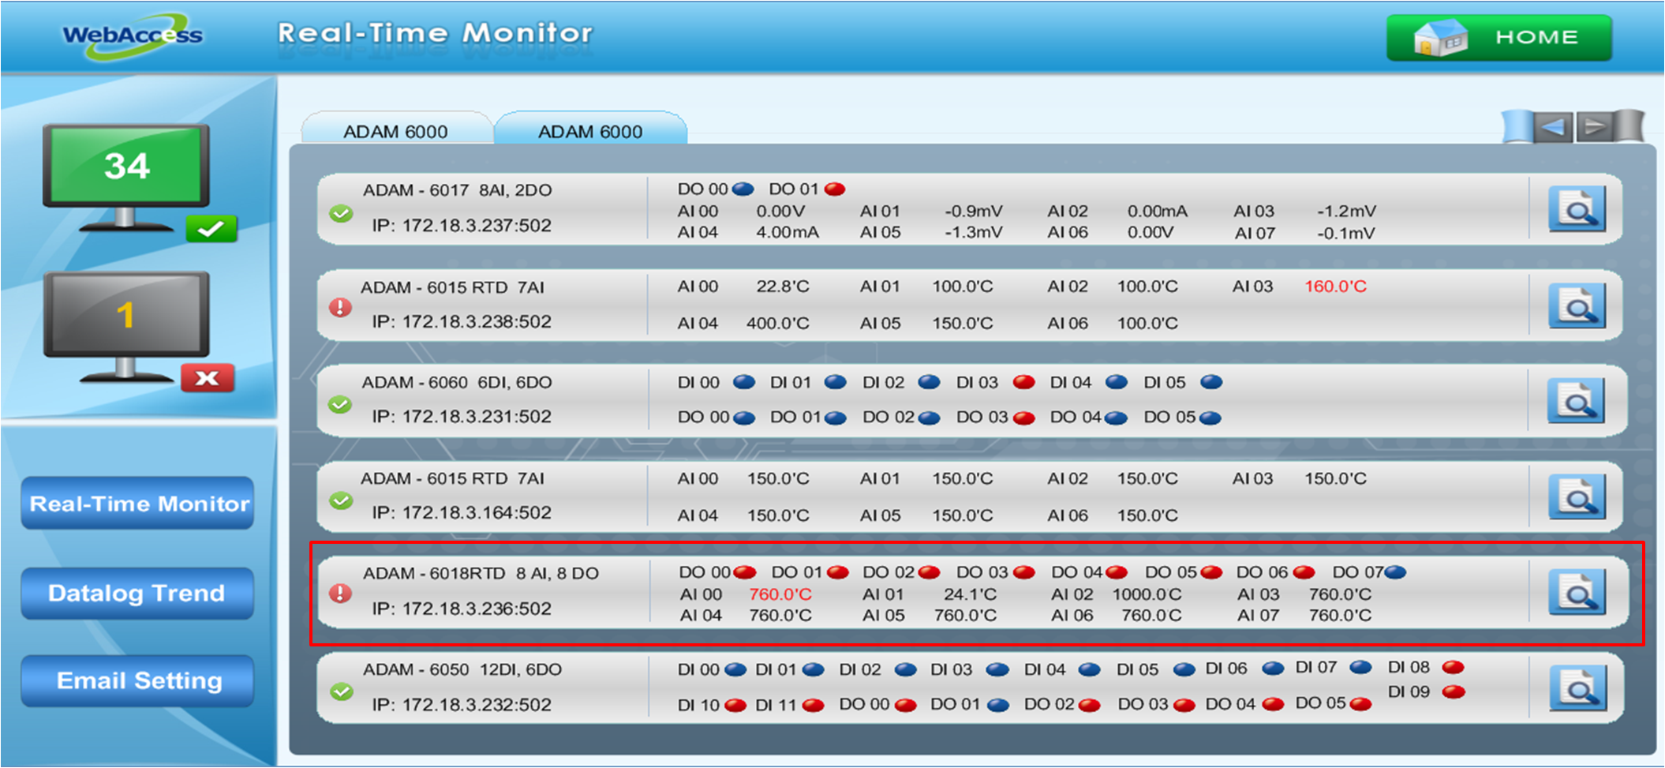Toggle DO 07 blue indicator on ADAM-6018RTD
The image size is (1665, 768).
click(1395, 572)
